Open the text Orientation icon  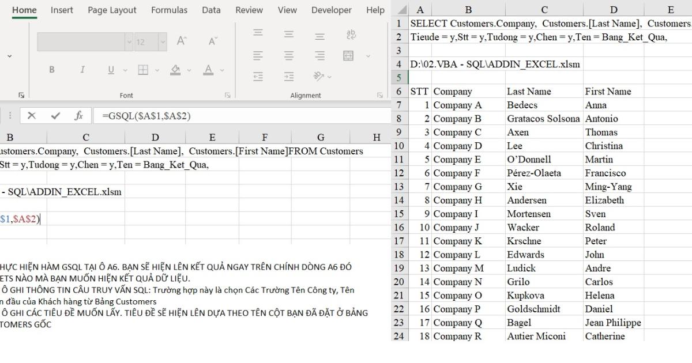click(x=318, y=76)
